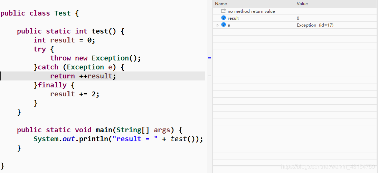Click the highlighted 'return ++result;' line
This screenshot has width=378, height=173.
tap(103, 76)
